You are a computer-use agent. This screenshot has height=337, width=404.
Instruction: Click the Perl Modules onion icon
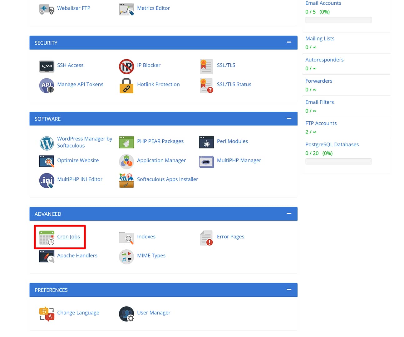click(x=206, y=142)
